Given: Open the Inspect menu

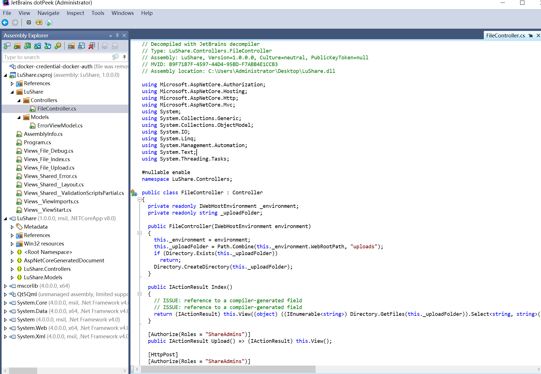Looking at the screenshot, I should 75,13.
